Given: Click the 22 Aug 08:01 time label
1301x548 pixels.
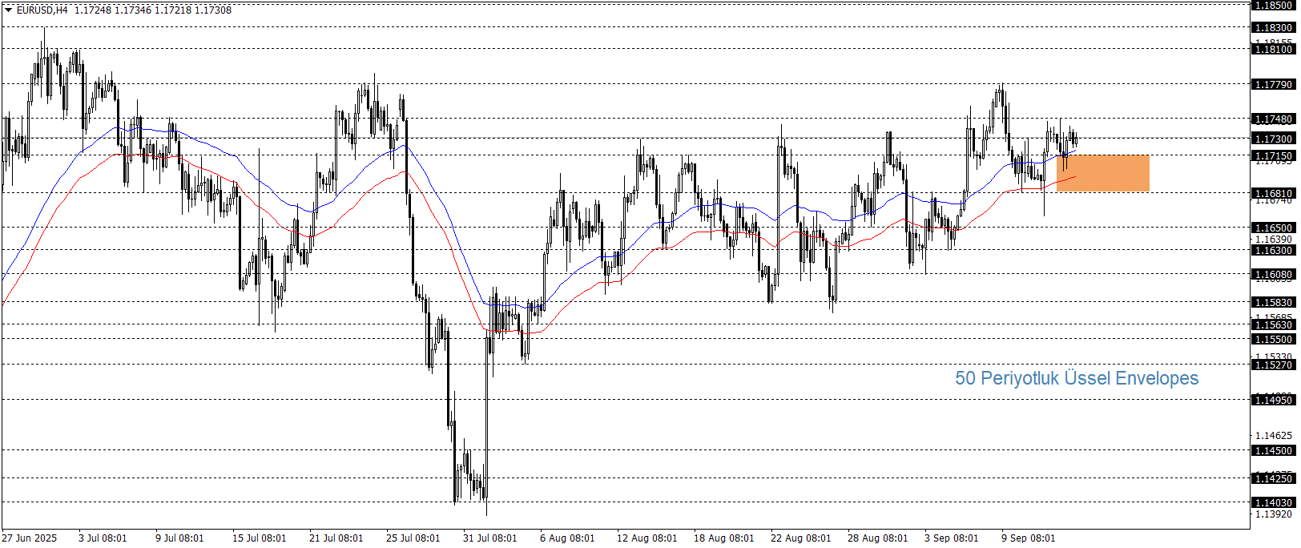Looking at the screenshot, I should click(800, 538).
